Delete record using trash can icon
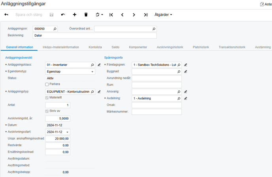The height and width of the screenshot is (177, 272). click(86, 15)
